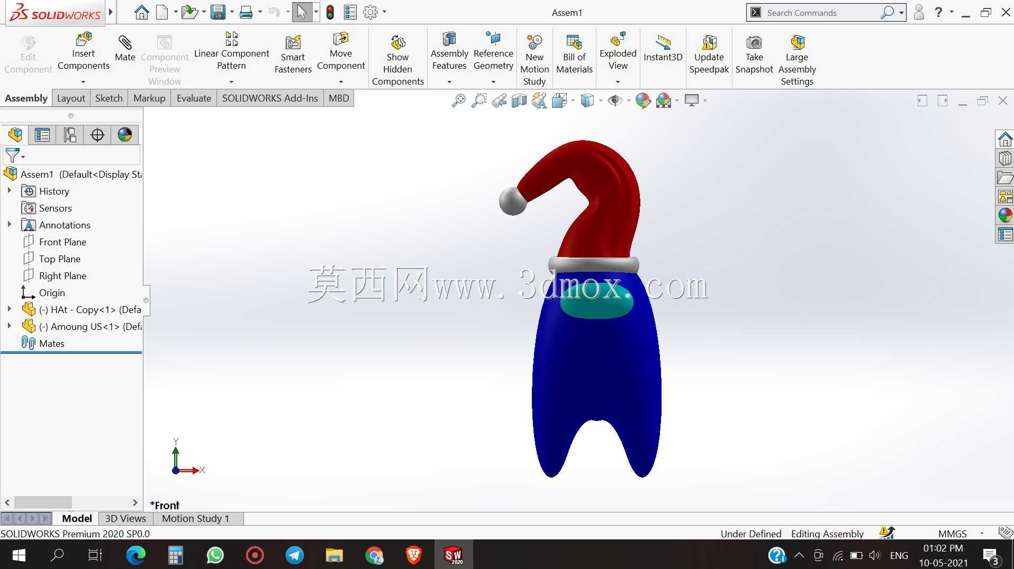This screenshot has height=569, width=1014.
Task: Click the Sensors tree item
Action: pyautogui.click(x=55, y=208)
